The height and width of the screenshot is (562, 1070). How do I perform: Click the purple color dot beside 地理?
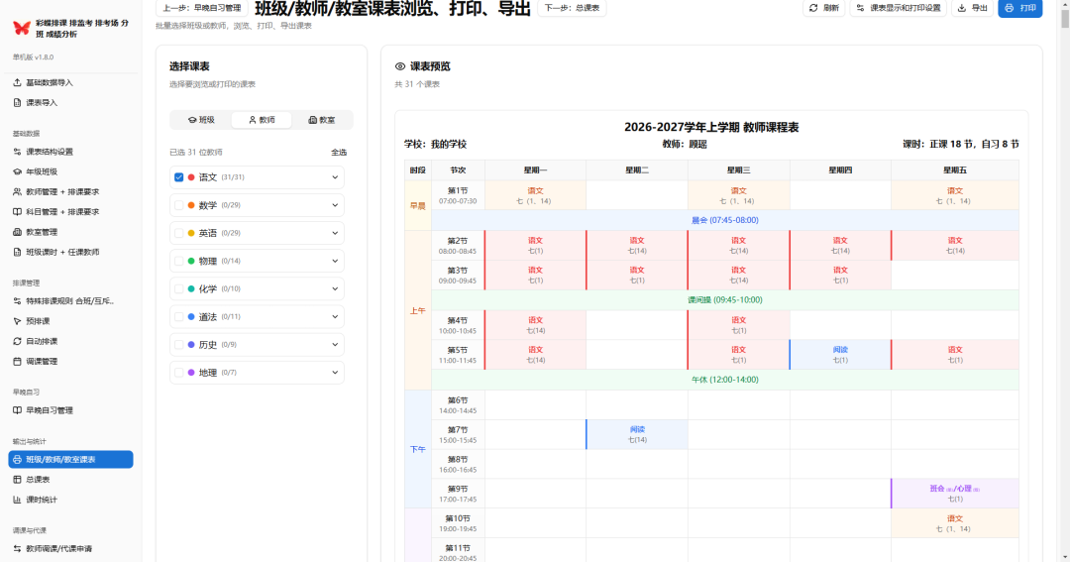pos(191,373)
